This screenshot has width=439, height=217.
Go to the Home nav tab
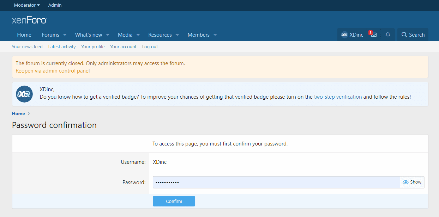(x=24, y=35)
